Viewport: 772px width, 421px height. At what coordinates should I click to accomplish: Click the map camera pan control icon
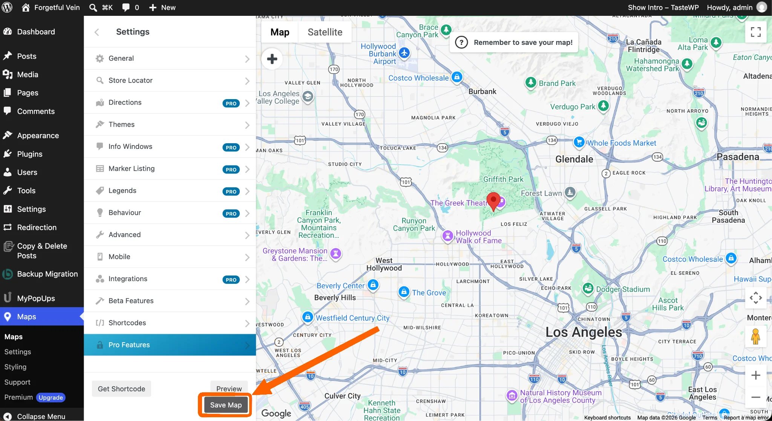755,298
